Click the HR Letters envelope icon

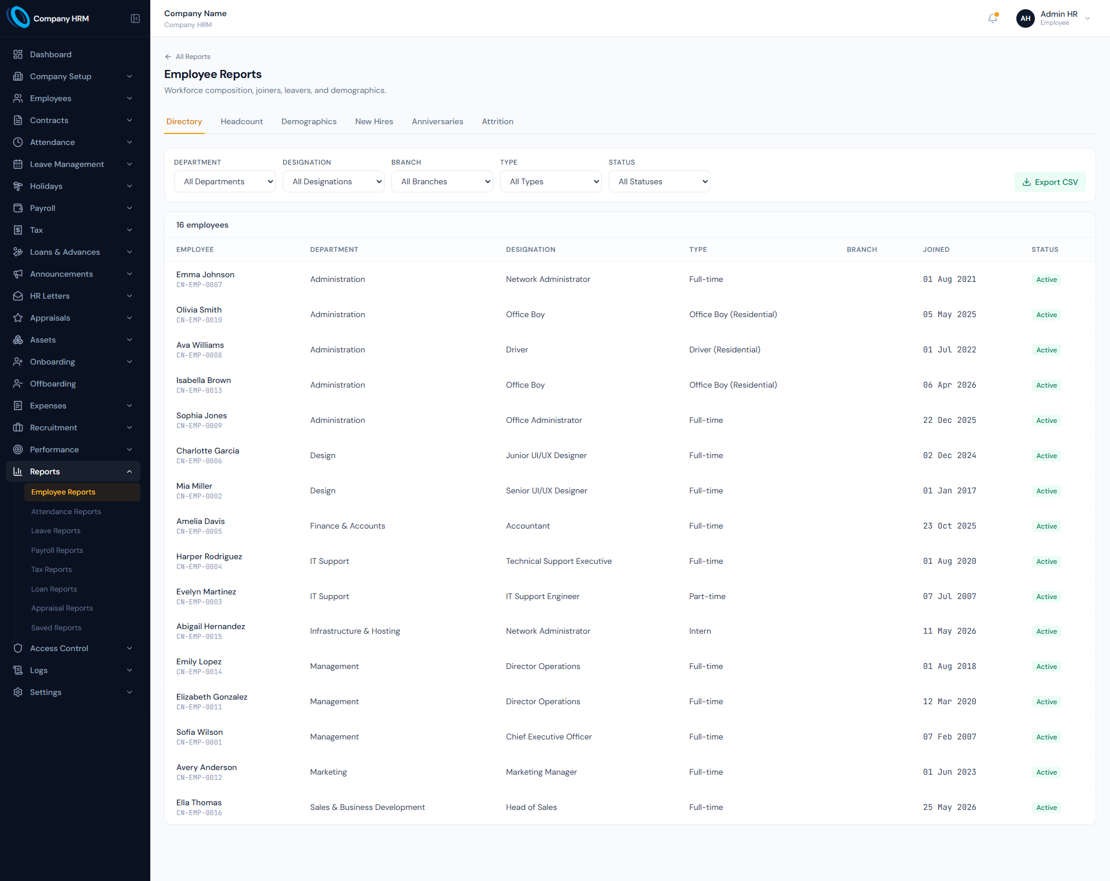point(18,296)
